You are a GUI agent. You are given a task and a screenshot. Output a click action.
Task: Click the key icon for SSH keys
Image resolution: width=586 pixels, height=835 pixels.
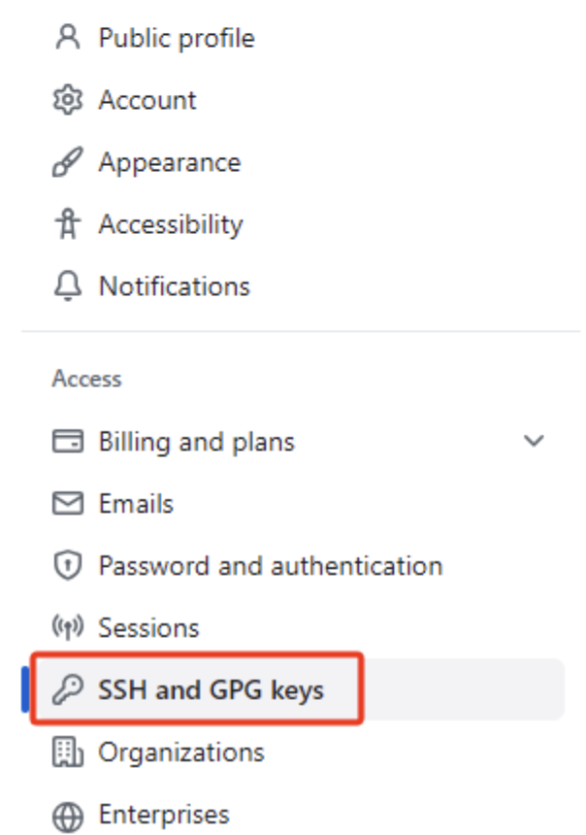coord(65,691)
